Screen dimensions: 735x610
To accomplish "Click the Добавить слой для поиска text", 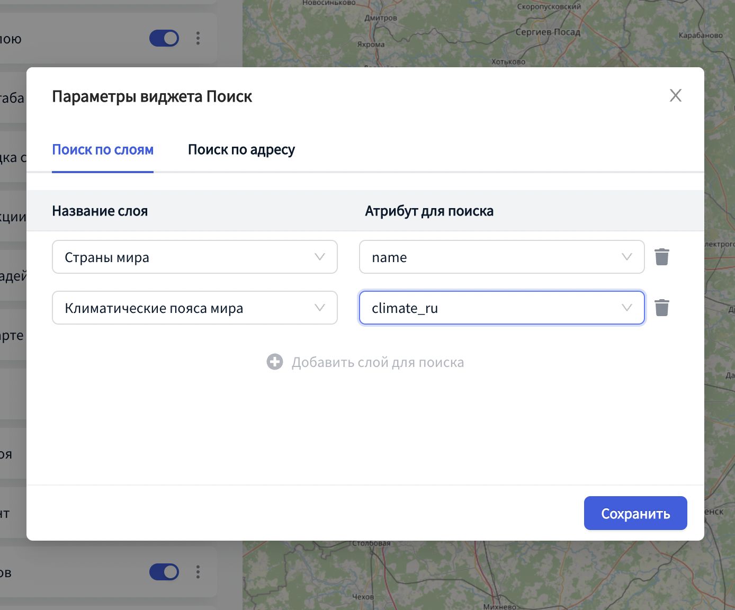I will 378,362.
